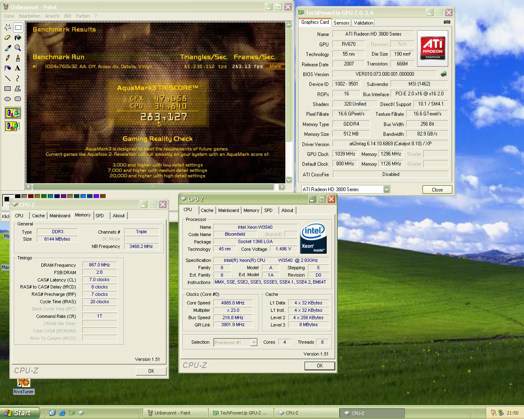Open the Processor #1 selection dropdown

pyautogui.click(x=254, y=342)
